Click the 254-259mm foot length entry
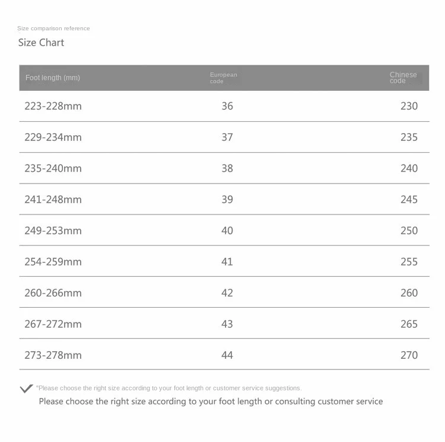445x442 pixels. pos(53,262)
